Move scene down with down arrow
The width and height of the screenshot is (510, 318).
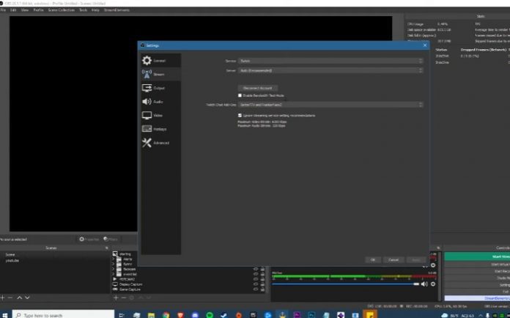tap(27, 297)
